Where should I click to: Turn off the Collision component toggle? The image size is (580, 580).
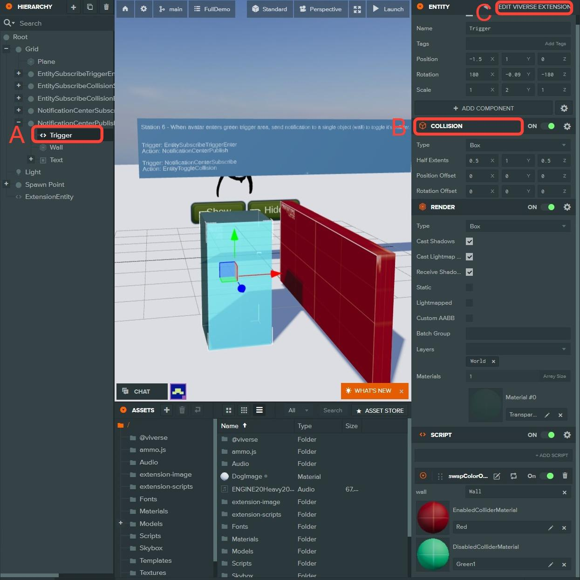pyautogui.click(x=549, y=126)
